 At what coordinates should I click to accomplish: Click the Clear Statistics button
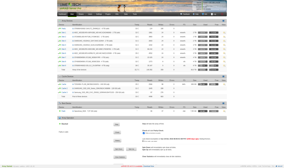(120, 157)
